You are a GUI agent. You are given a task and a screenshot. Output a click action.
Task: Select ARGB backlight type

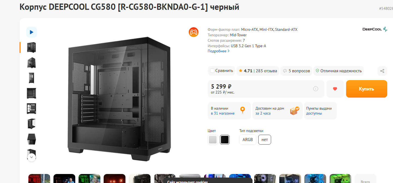pyautogui.click(x=248, y=140)
